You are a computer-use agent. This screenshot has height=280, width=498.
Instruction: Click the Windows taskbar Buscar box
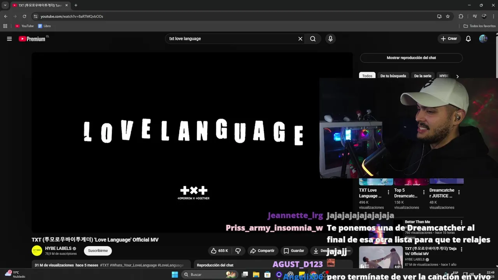[x=210, y=275]
